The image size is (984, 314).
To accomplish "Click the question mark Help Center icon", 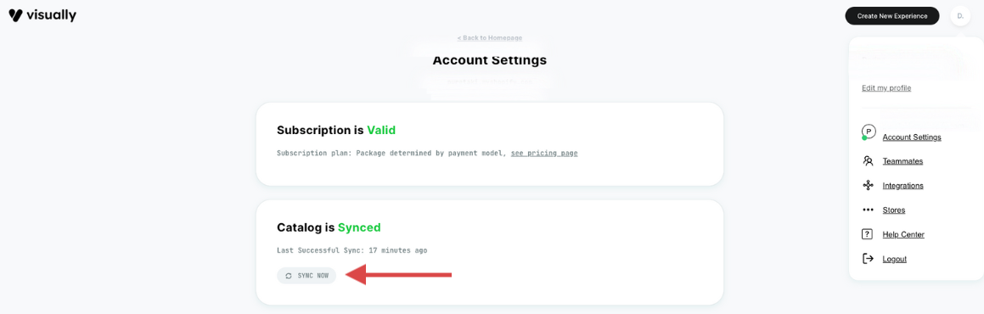I will tap(868, 234).
